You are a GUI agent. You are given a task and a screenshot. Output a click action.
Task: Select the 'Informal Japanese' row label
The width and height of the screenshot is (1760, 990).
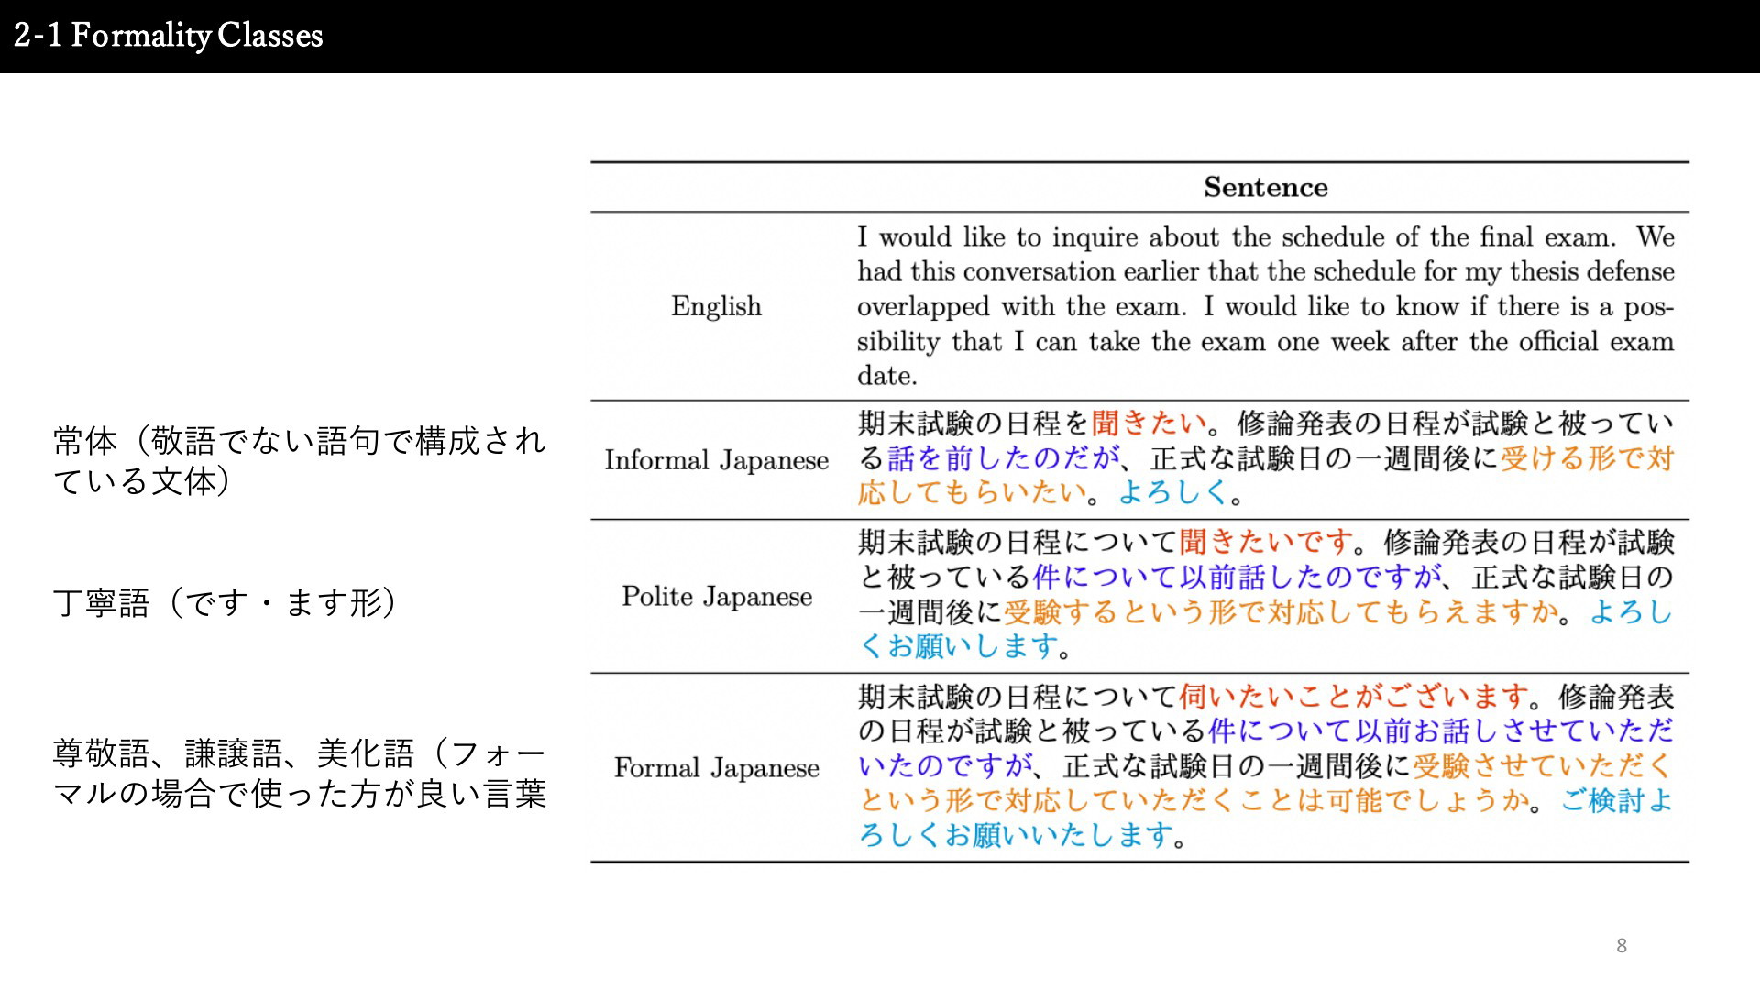tap(716, 460)
